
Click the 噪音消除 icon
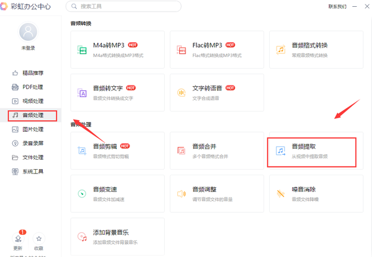pyautogui.click(x=281, y=193)
